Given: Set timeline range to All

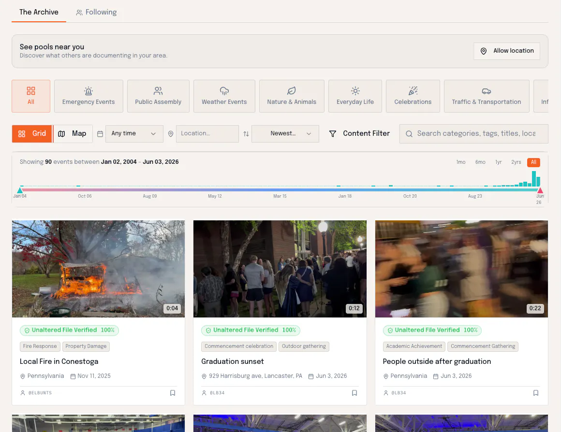Looking at the screenshot, I should click(533, 162).
